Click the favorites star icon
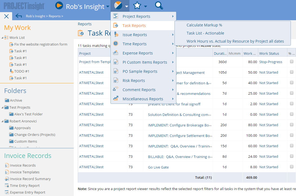Image resolution: width=296 pixels, height=196 pixels. (137, 5)
